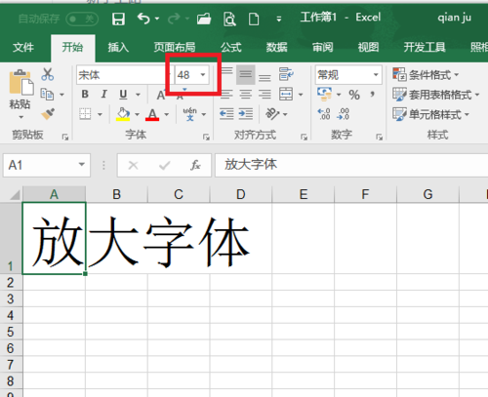Screen dimensions: 488x397
Task: Click the 宋体 font name box
Action: pos(122,75)
